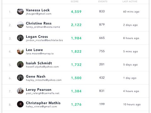Sort by the LAST ACTIVE column header
Viewport: 151px width, 113px height.
pos(130,2)
